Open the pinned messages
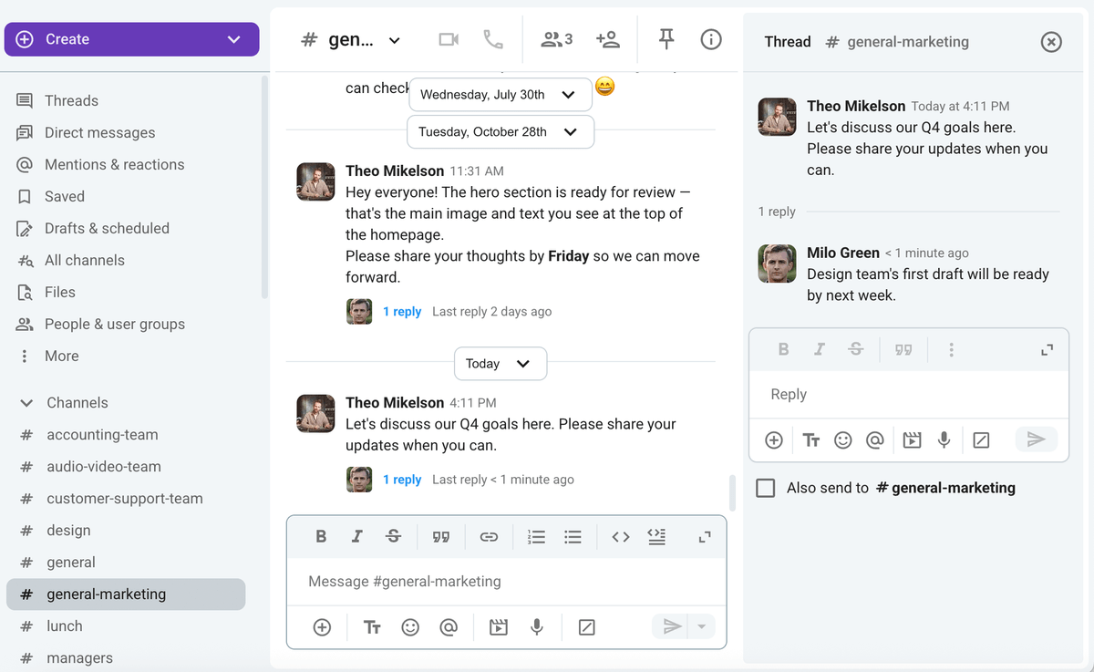This screenshot has width=1094, height=672. (666, 39)
